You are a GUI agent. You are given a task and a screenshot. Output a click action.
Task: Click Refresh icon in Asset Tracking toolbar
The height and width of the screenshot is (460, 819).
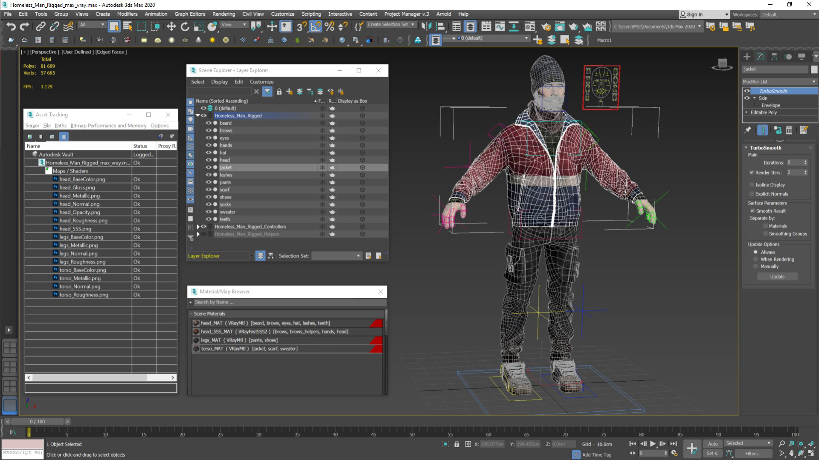click(x=30, y=137)
